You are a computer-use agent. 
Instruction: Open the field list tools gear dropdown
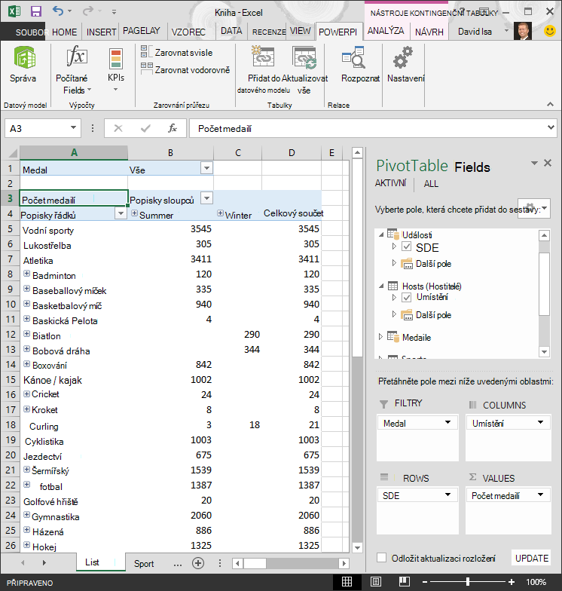534,208
